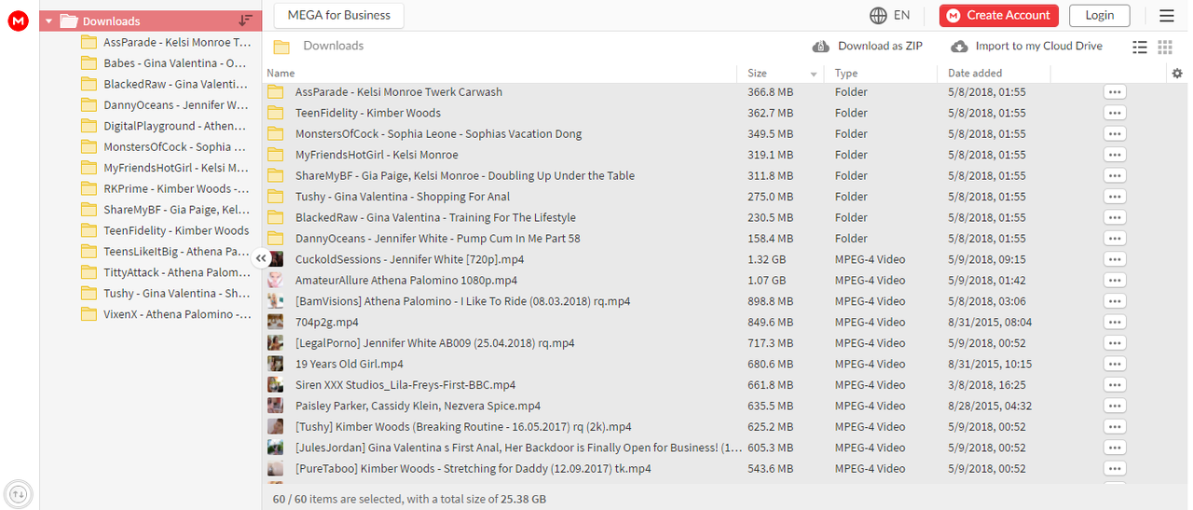Click the Size column sort arrow
The width and height of the screenshot is (1193, 510).
tap(814, 74)
